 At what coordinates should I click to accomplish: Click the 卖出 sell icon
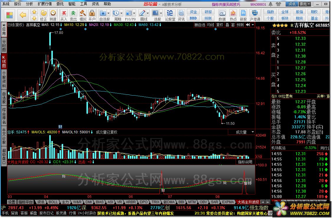click(73, 13)
